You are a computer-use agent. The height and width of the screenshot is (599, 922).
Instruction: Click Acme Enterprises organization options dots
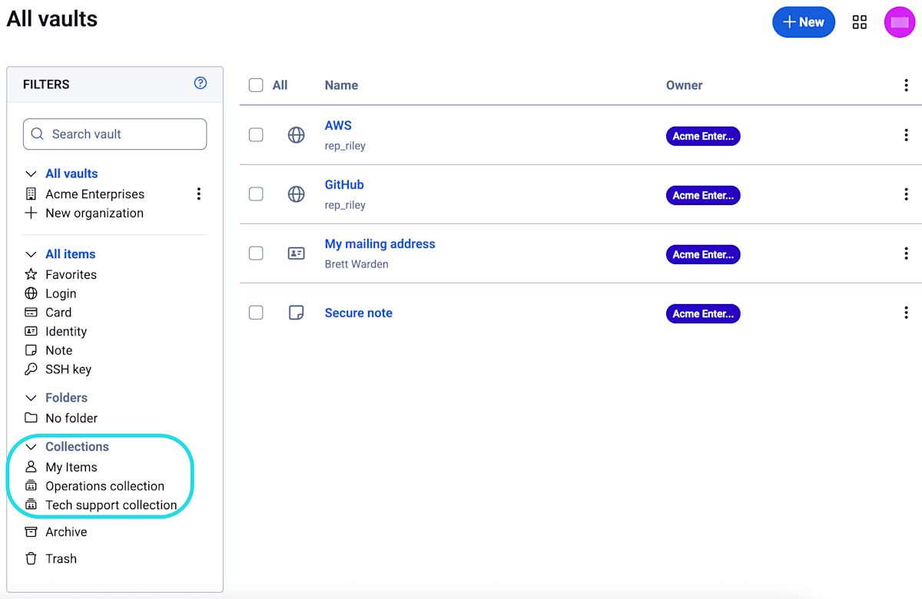(198, 194)
